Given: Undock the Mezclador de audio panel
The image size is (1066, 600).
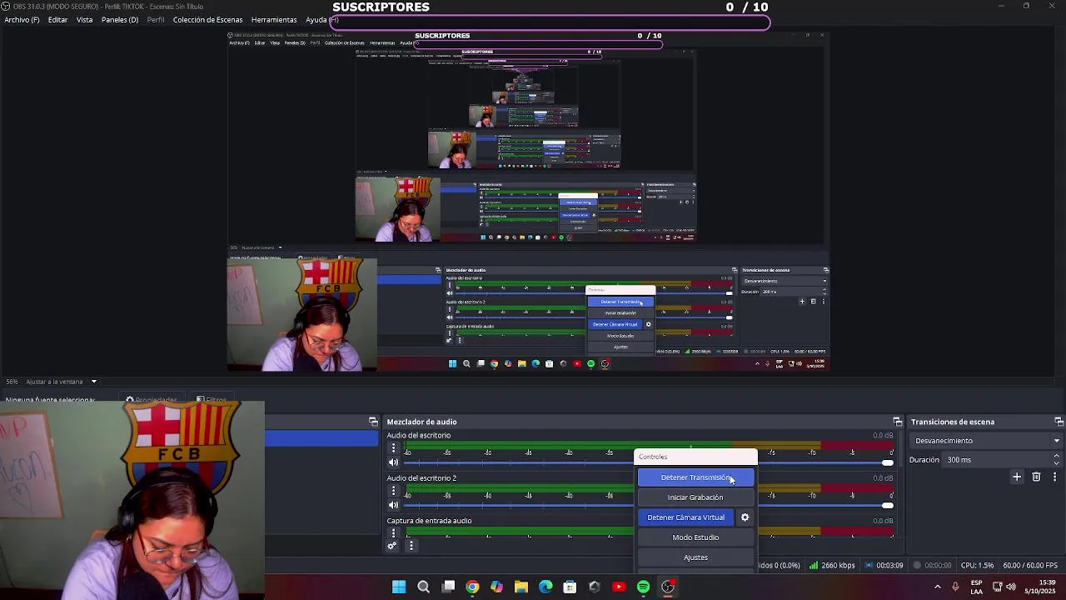Looking at the screenshot, I should (897, 422).
